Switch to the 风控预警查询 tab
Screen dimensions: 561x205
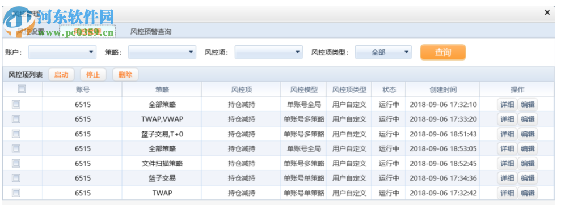tap(151, 32)
